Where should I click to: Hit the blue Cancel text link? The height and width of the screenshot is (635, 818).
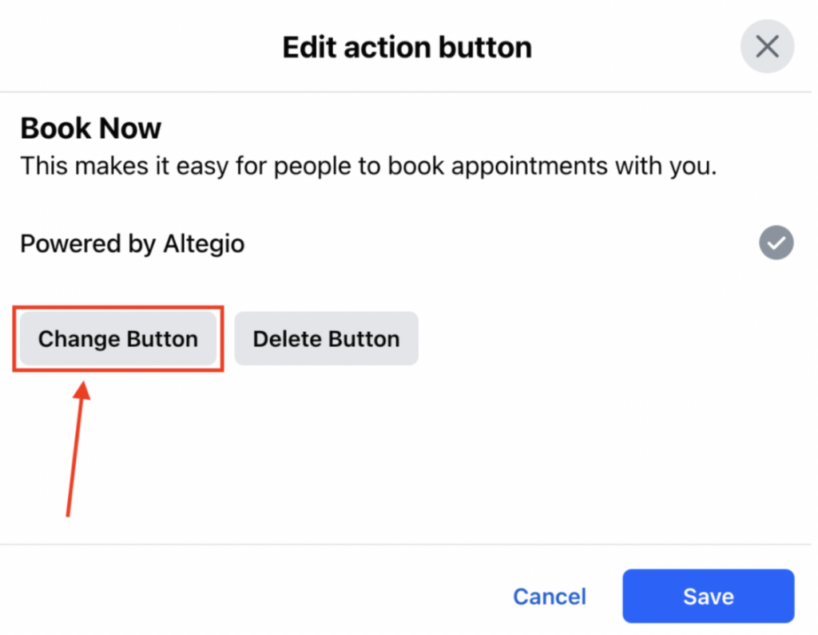tap(549, 597)
